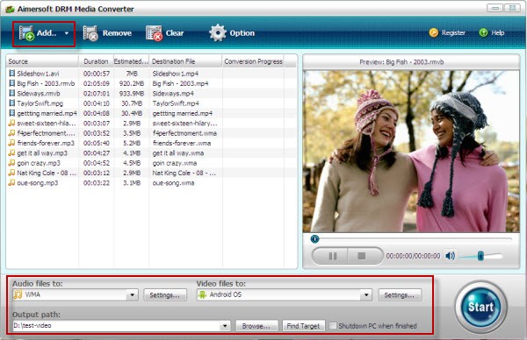Open the Audio files to WMA dropdown
This screenshot has width=527, height=340.
click(132, 295)
